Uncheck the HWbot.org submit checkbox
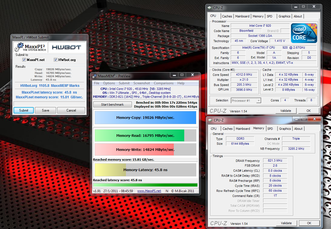The width and height of the screenshot is (331, 229). 55,60
